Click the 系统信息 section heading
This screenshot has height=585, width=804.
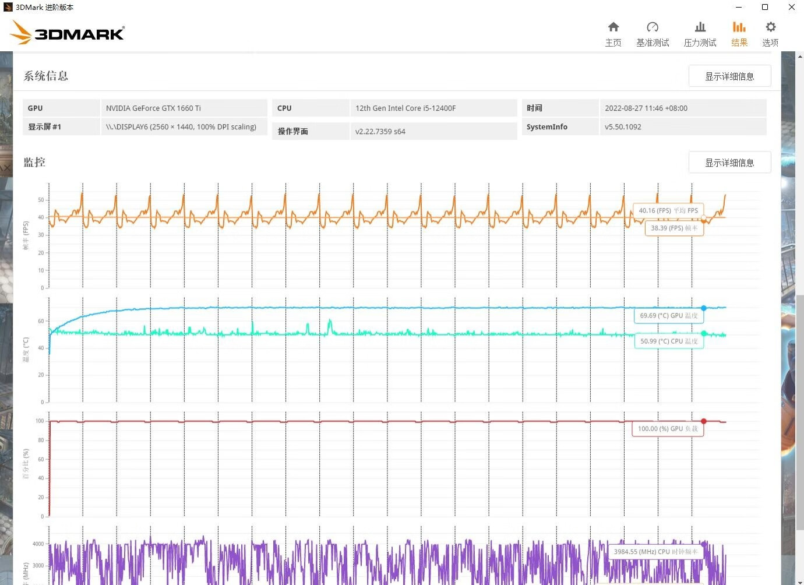pos(46,76)
